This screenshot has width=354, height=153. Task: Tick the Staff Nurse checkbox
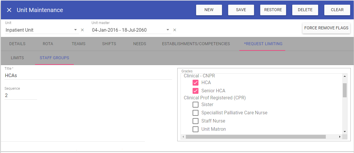click(x=196, y=121)
